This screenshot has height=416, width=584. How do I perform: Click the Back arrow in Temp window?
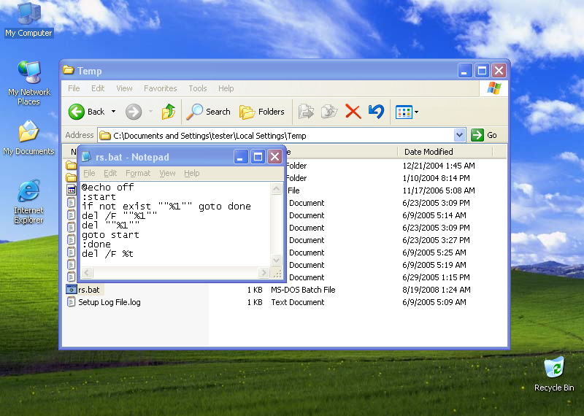pos(77,112)
